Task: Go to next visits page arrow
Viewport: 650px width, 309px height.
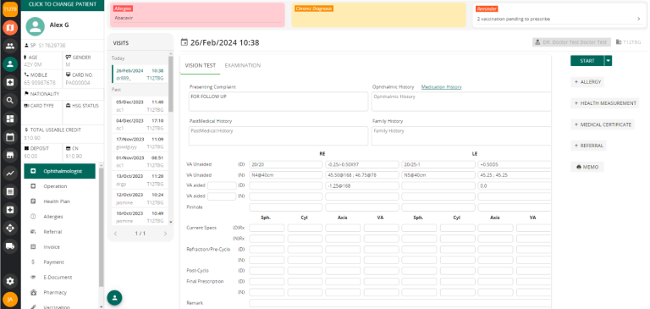Action: tap(165, 234)
